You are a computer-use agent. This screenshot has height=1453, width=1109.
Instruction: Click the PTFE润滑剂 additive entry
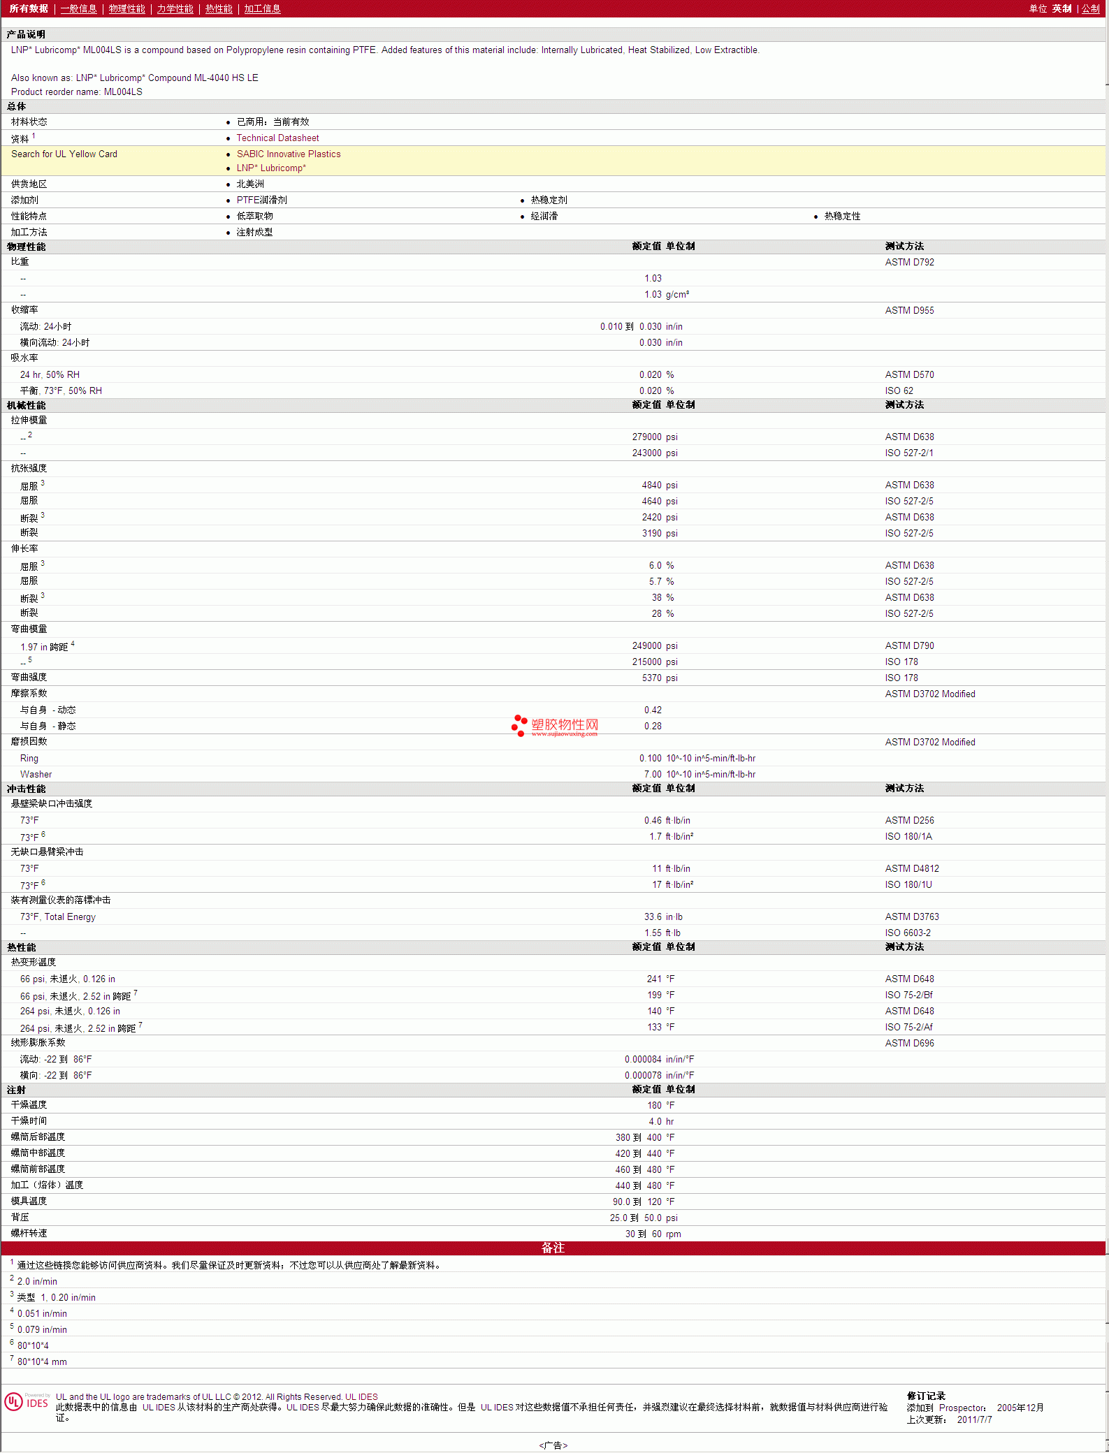click(261, 200)
